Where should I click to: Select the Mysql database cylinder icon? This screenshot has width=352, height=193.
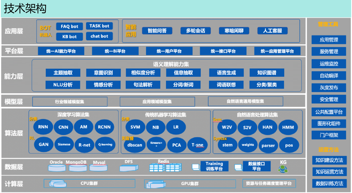(x=98, y=168)
